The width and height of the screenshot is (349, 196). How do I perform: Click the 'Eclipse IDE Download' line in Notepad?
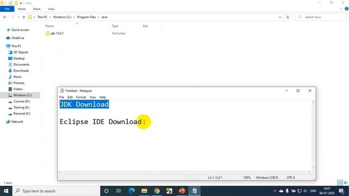click(100, 122)
